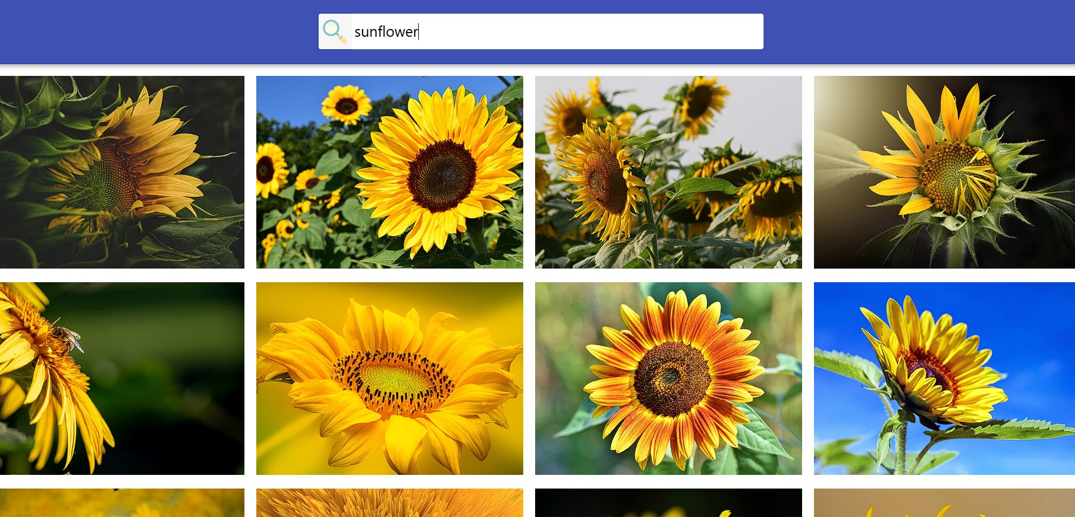Open the photo with a bee on a sunflower
The height and width of the screenshot is (517, 1075).
[122, 378]
